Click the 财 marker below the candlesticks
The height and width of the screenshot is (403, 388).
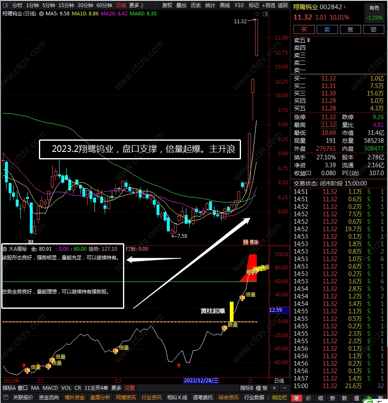pos(31,242)
